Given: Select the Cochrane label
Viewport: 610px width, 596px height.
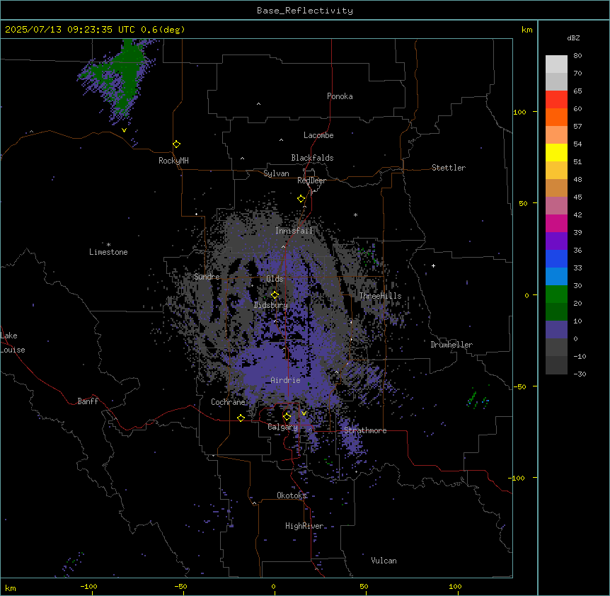Looking at the screenshot, I should 228,402.
